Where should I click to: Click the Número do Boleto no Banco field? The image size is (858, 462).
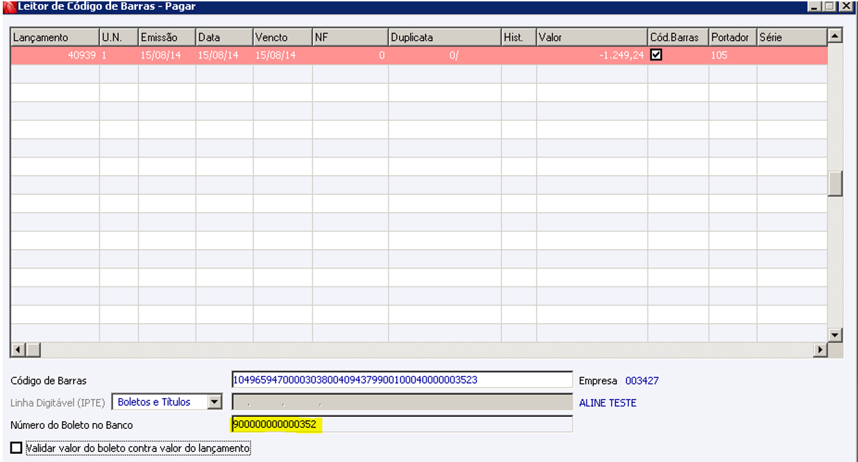(402, 425)
